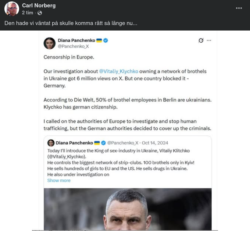Click the small avatar in the quoted tweet
This screenshot has height=231, width=250.
click(x=51, y=143)
